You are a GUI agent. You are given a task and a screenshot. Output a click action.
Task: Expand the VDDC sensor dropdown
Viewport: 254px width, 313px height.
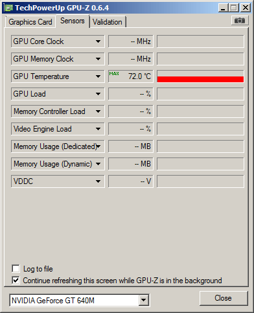tap(98, 181)
